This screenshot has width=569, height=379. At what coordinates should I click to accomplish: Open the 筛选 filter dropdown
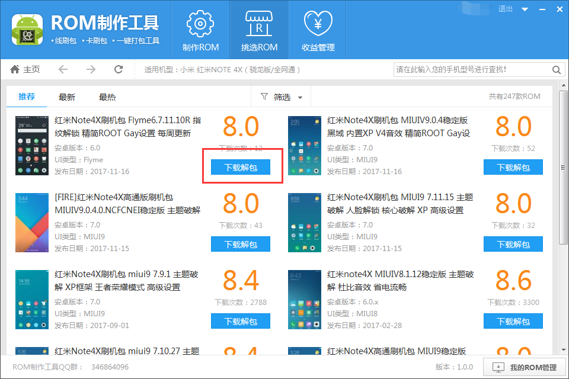click(x=280, y=97)
